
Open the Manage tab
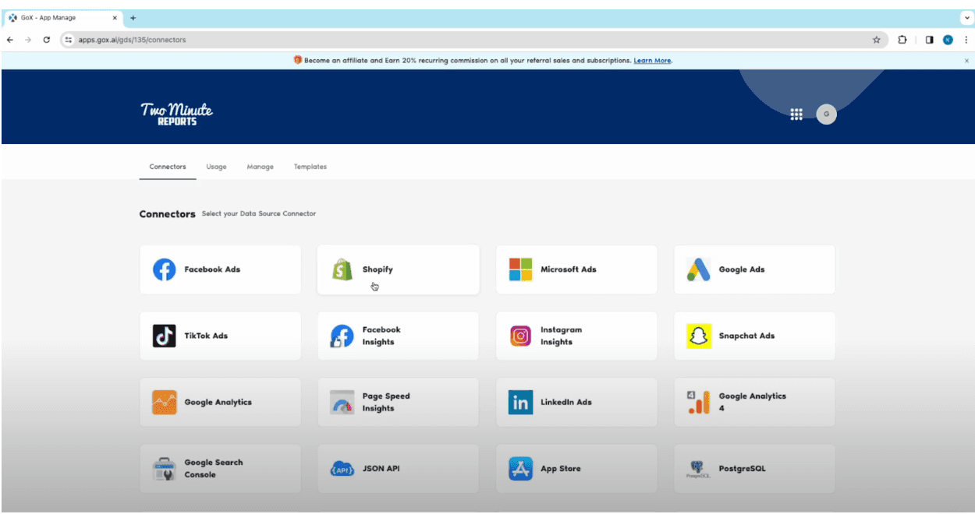click(260, 167)
